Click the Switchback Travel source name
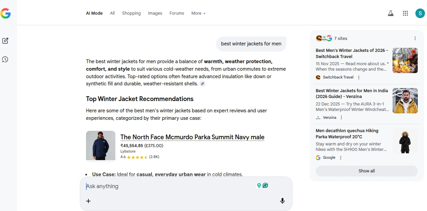The height and width of the screenshot is (211, 427). pyautogui.click(x=338, y=78)
